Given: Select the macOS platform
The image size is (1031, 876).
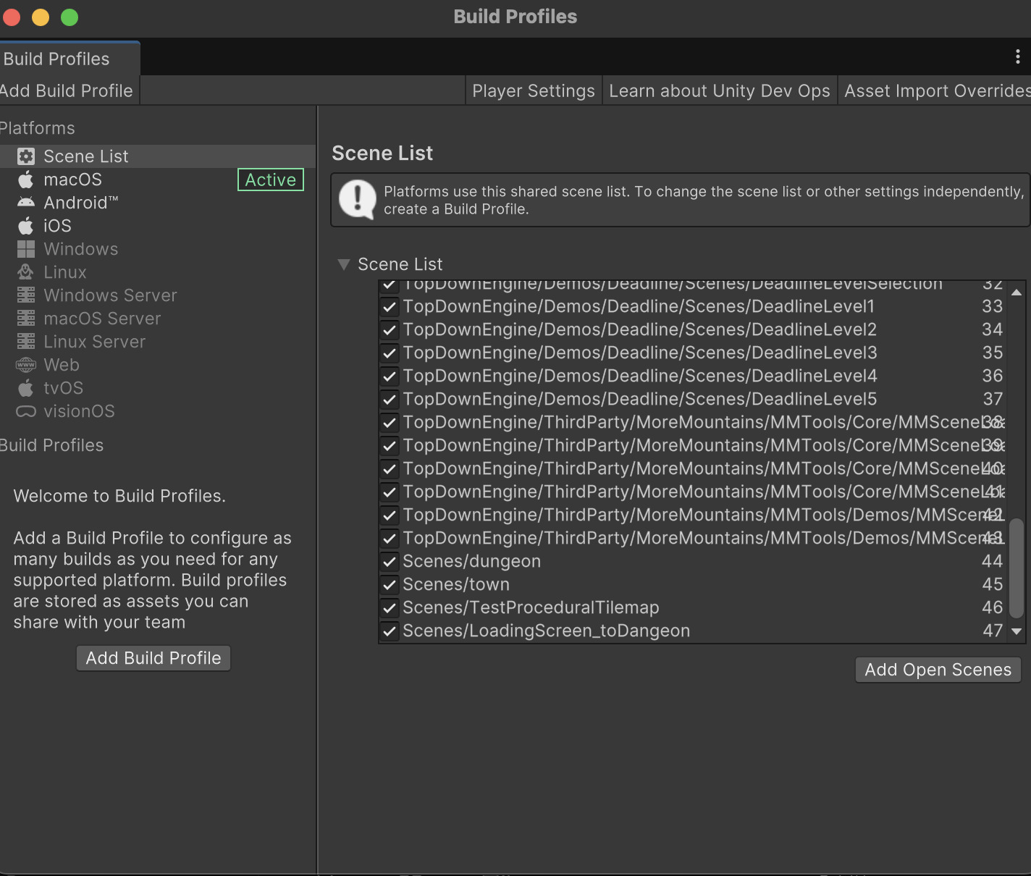Looking at the screenshot, I should pos(158,180).
